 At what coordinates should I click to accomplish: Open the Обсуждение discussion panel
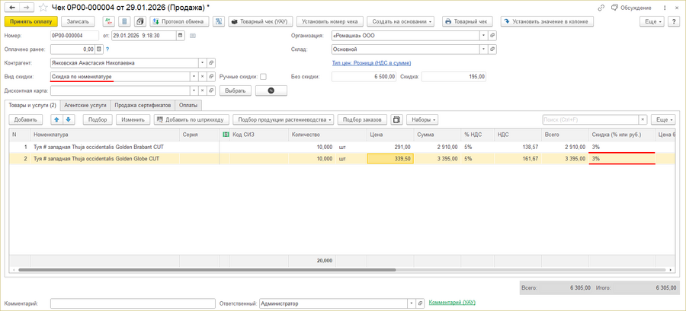point(631,8)
